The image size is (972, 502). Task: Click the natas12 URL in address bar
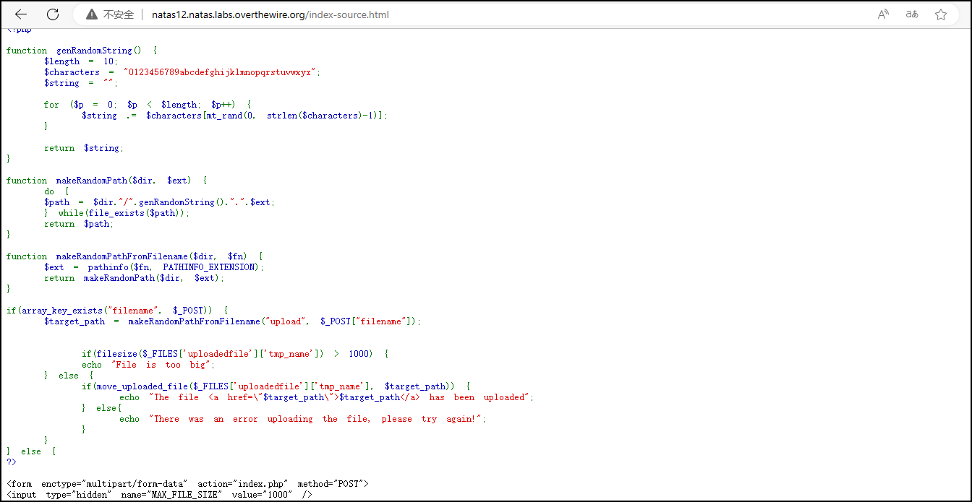(x=270, y=14)
